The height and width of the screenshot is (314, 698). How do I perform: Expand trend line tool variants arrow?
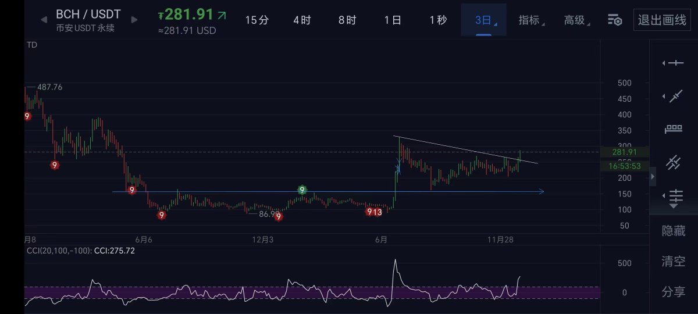point(664,96)
